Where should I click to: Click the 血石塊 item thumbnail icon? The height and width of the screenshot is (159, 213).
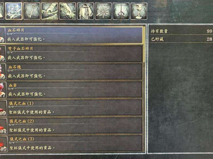pos(3,72)
